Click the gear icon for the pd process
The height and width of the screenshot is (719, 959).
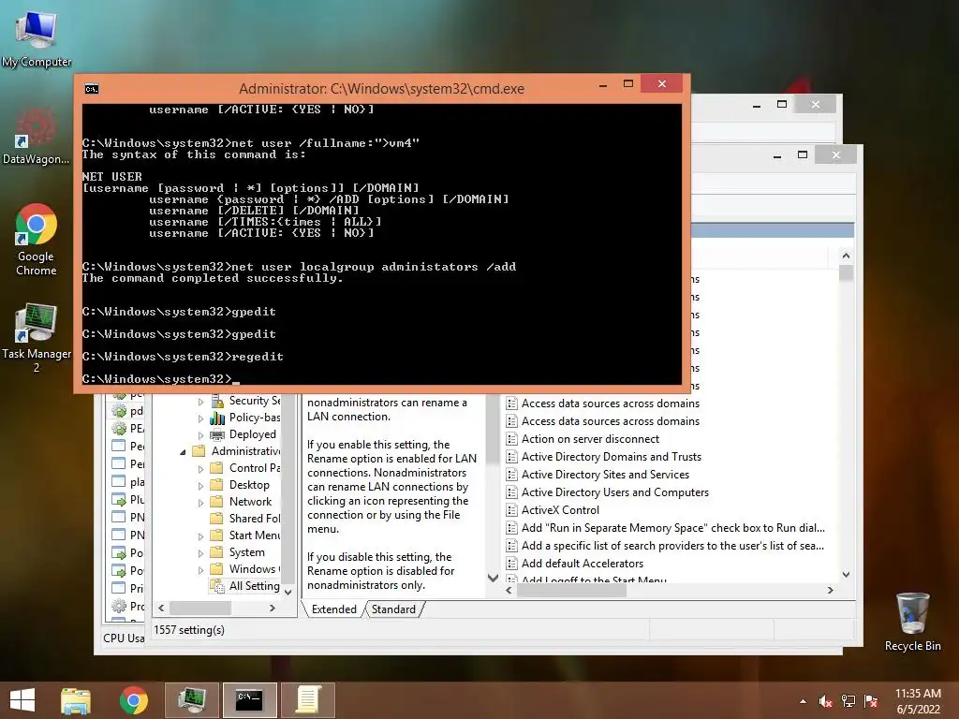tap(119, 411)
